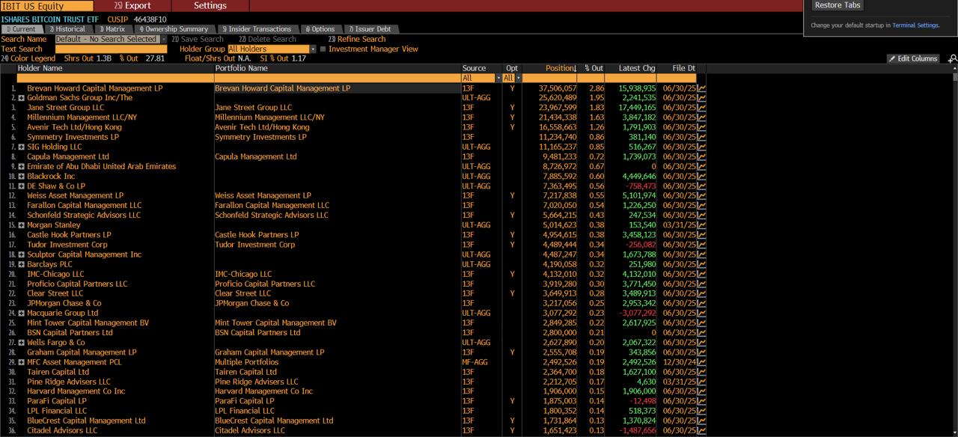This screenshot has height=437, width=958.
Task: Select the Harvard Management Co Inc holder name
Action: 76,391
